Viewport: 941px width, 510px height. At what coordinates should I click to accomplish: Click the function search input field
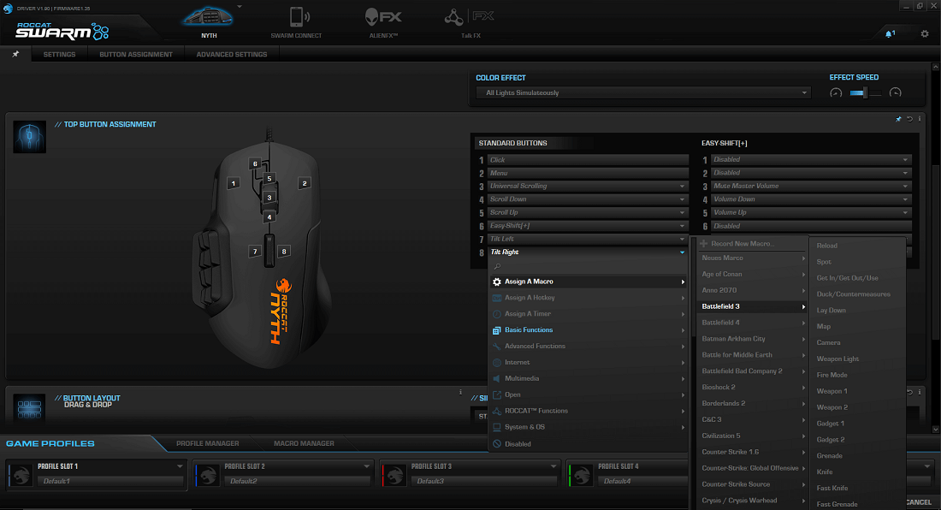click(x=589, y=266)
